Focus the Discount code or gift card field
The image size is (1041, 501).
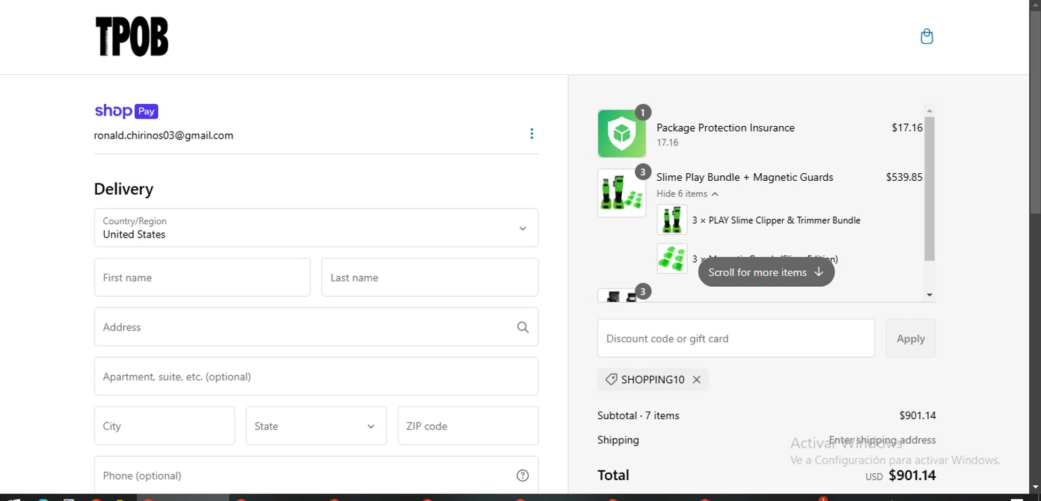click(736, 338)
